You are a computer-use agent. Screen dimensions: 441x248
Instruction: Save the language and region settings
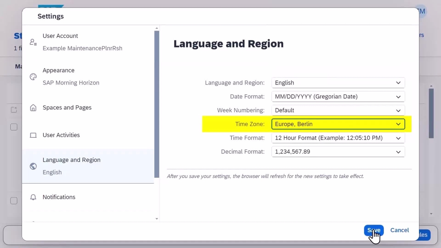pos(374,230)
